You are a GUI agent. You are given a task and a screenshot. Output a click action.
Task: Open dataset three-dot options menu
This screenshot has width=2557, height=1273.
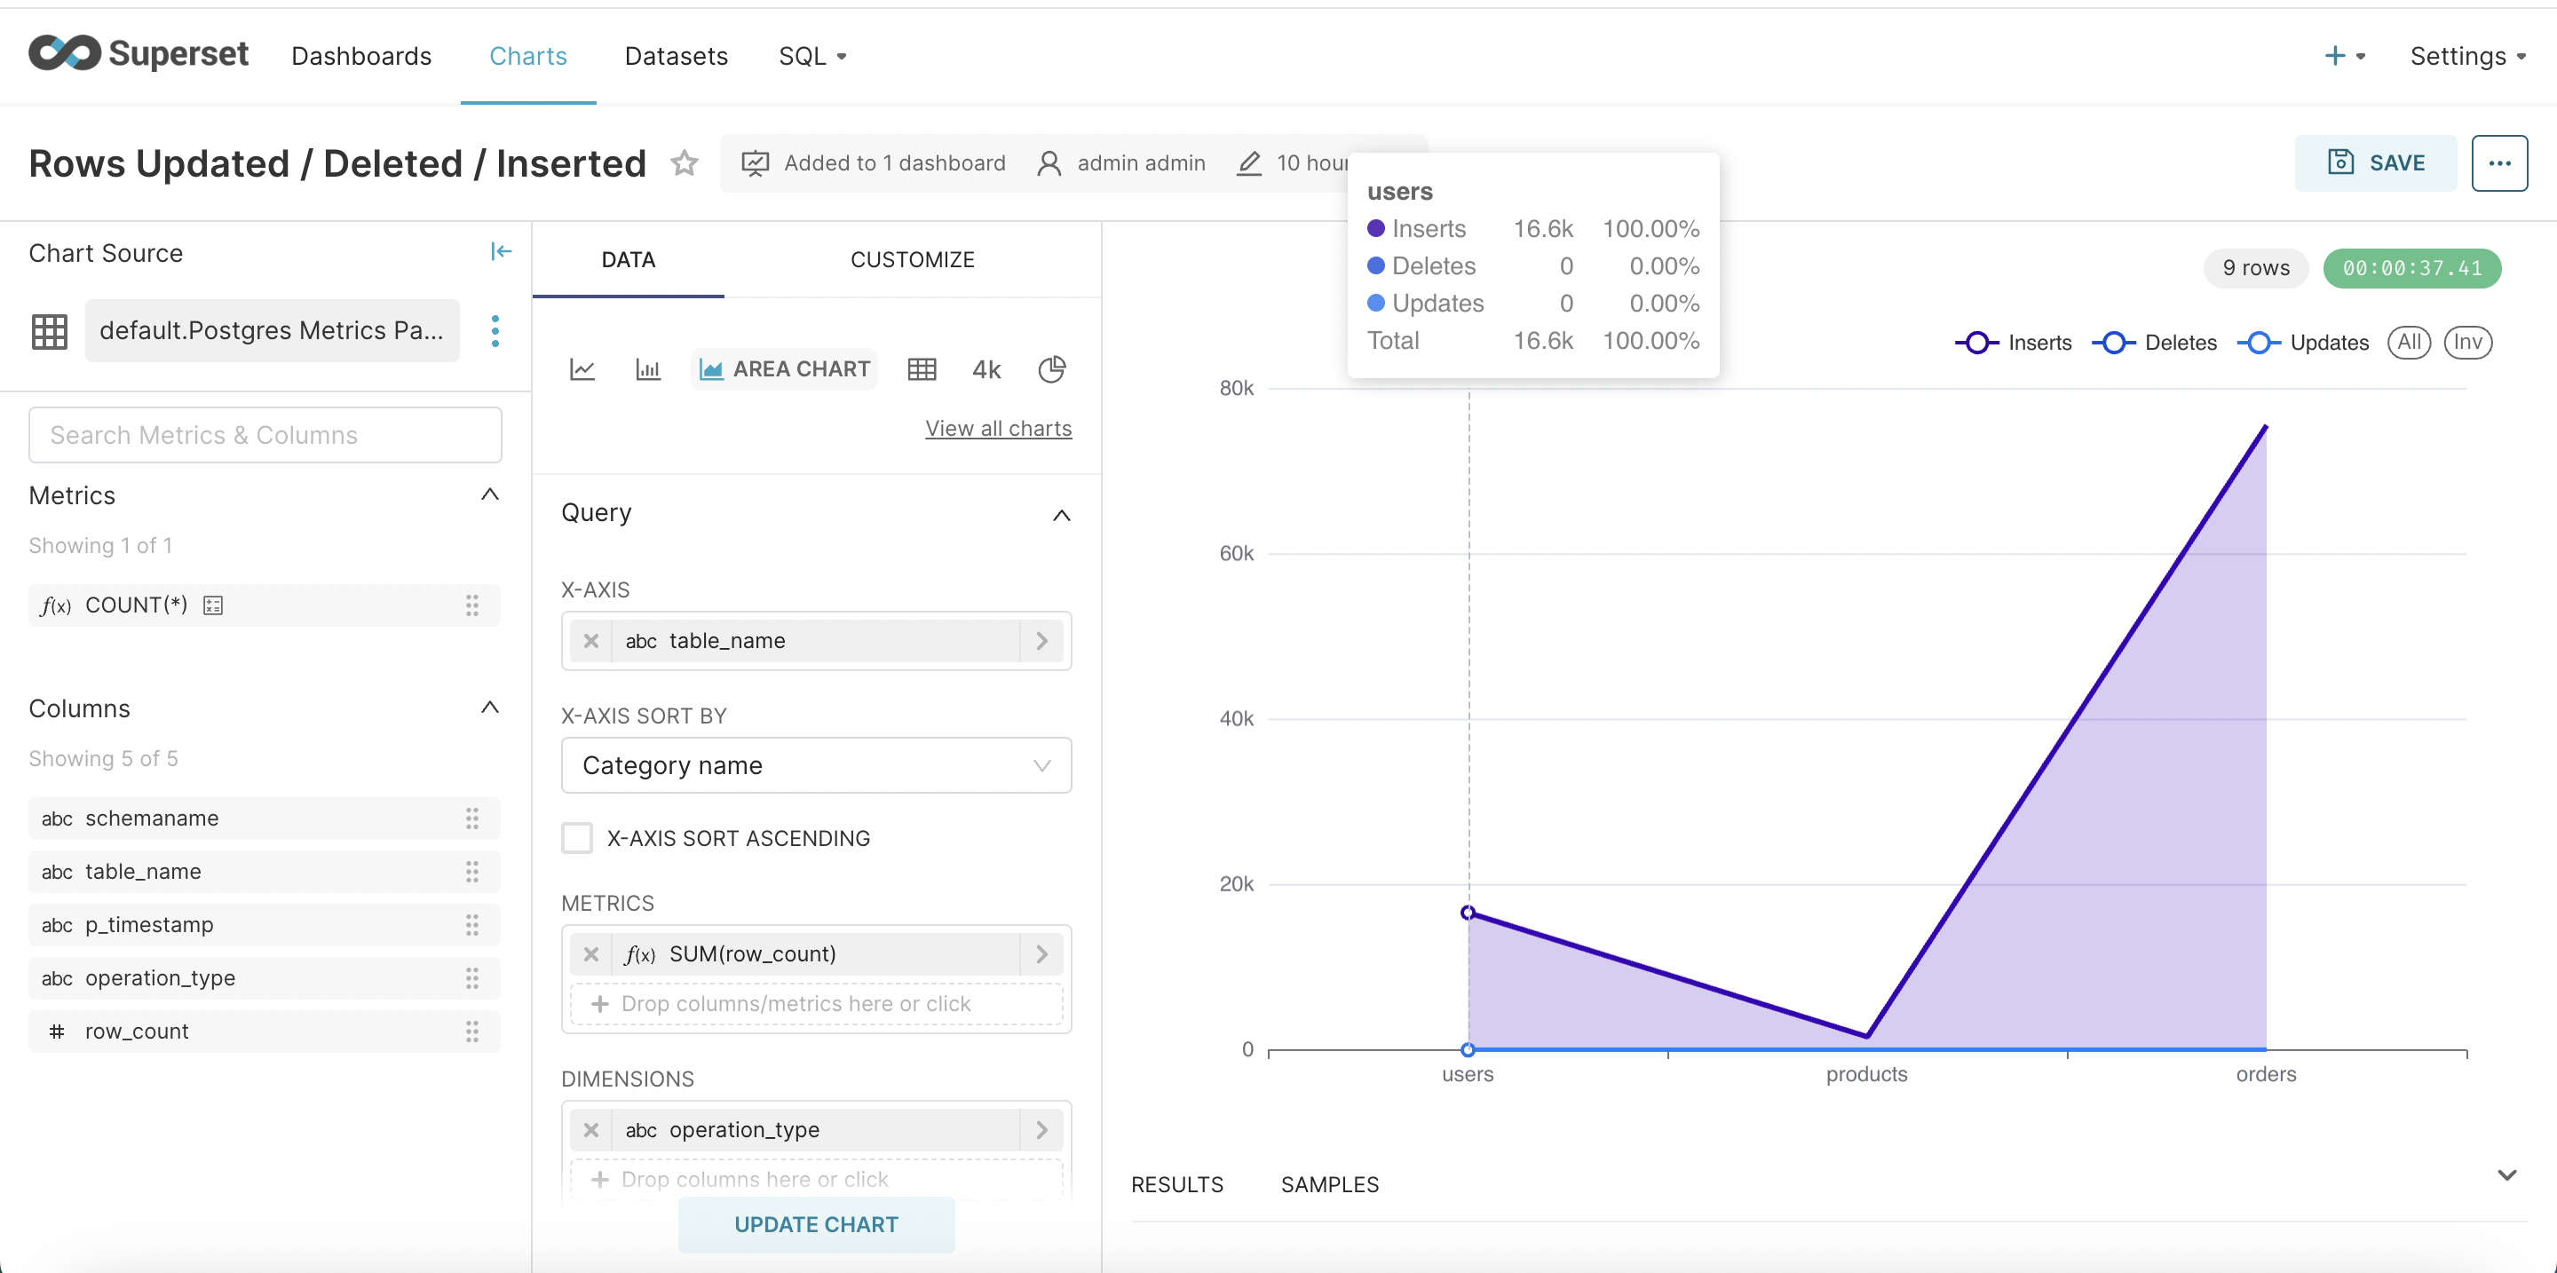click(x=495, y=330)
